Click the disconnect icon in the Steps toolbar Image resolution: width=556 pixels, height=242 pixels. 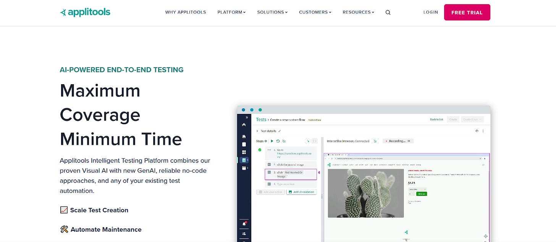coord(284,141)
